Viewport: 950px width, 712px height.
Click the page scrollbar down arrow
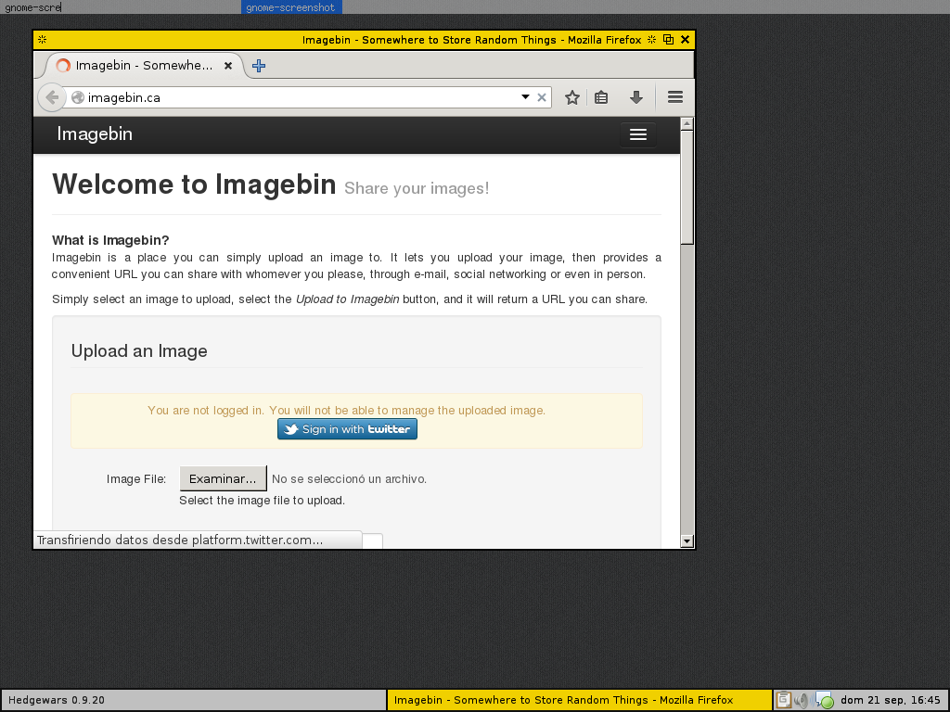687,541
